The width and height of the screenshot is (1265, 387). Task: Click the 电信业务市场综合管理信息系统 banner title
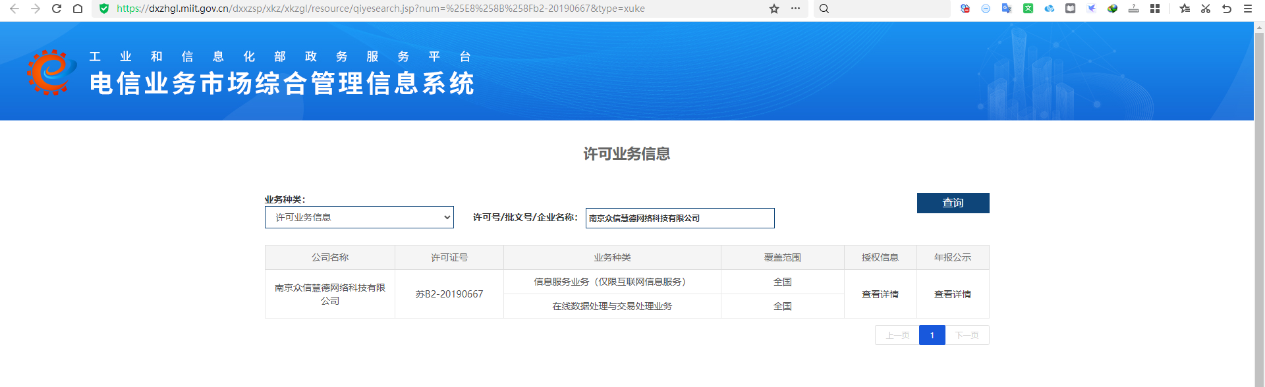coord(282,84)
